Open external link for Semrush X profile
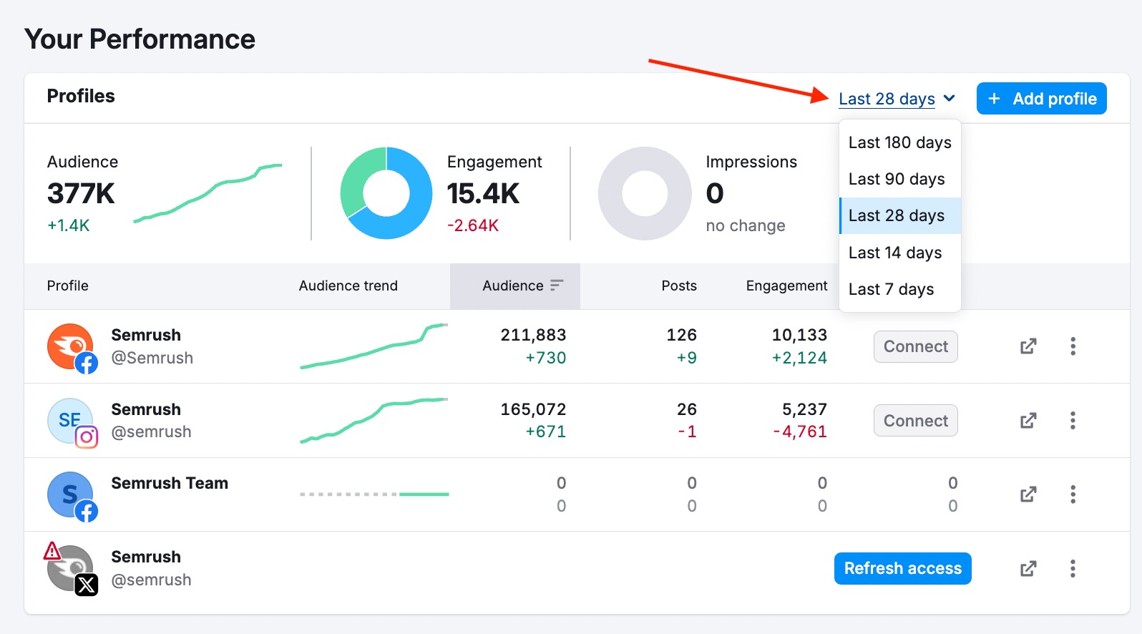Screen dimensions: 1142x634 1028,569
